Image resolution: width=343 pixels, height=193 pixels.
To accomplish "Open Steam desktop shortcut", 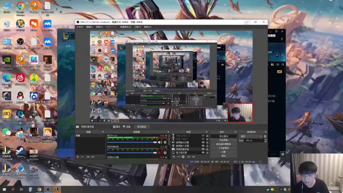I will (x=20, y=152).
